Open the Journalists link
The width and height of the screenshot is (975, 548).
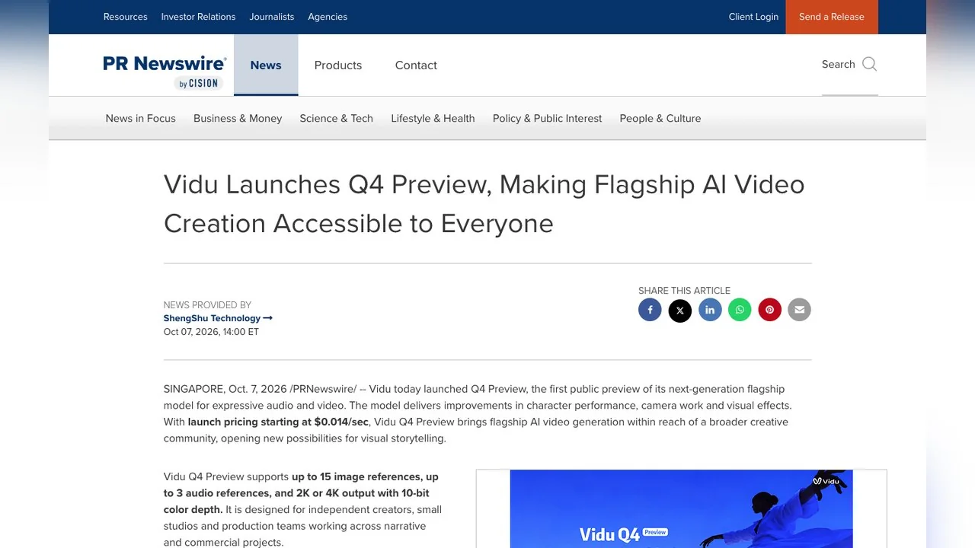[x=272, y=17]
